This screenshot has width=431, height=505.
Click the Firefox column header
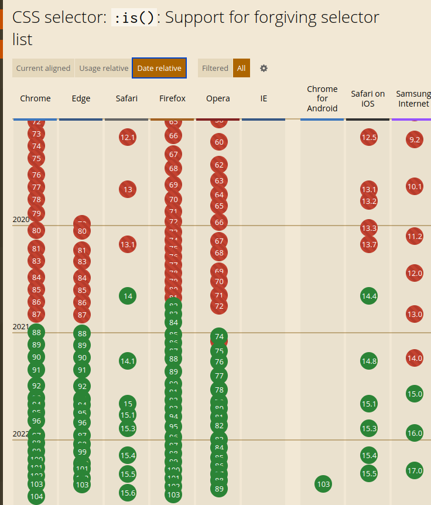tap(172, 98)
